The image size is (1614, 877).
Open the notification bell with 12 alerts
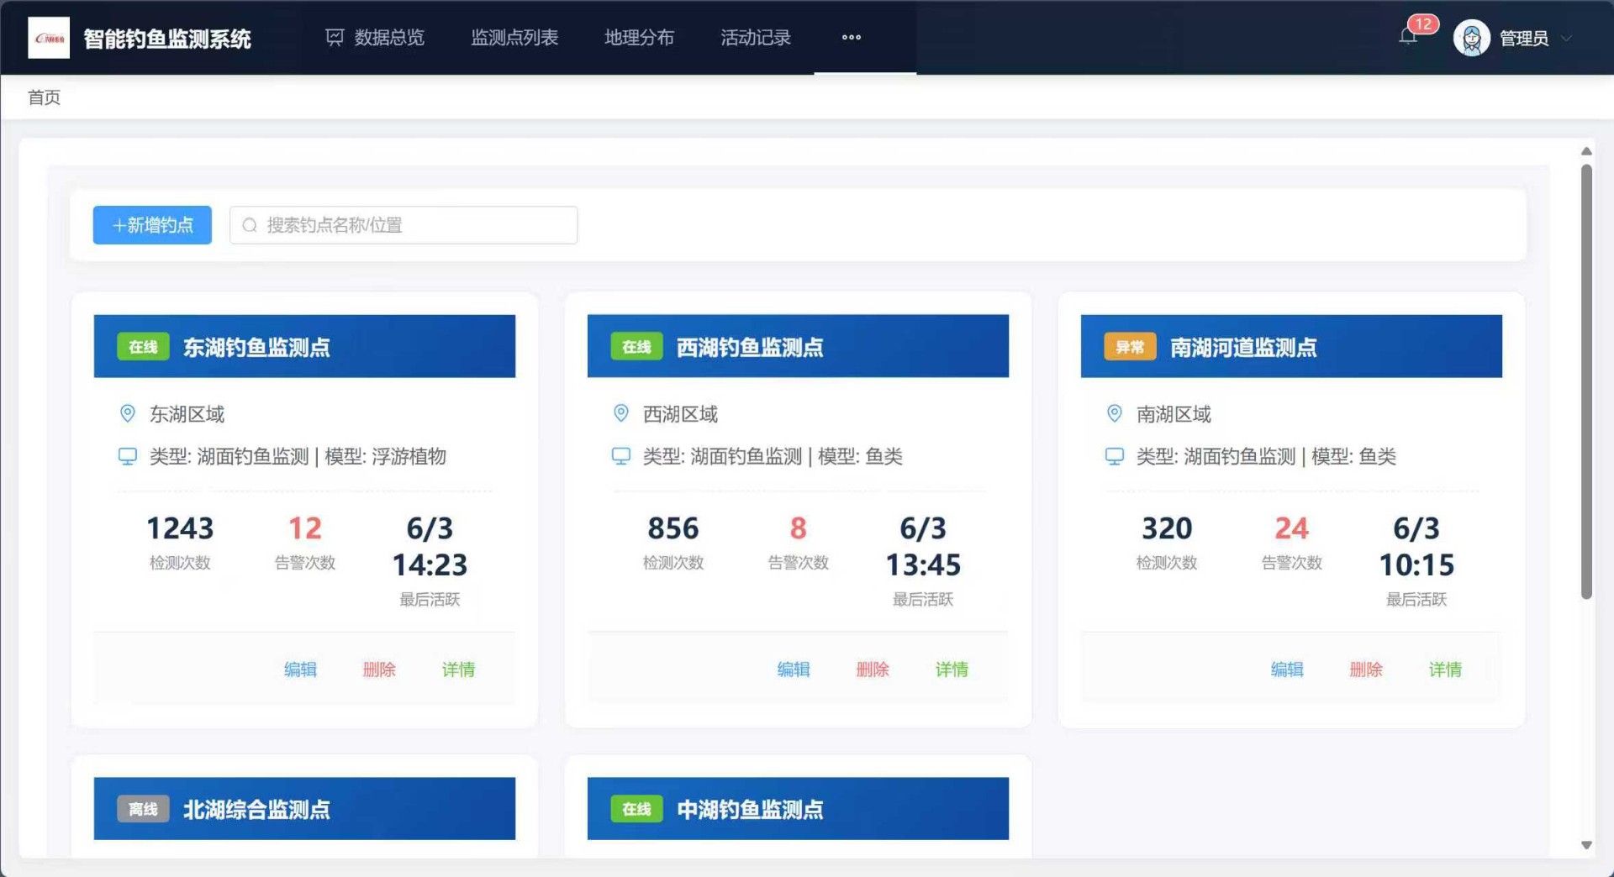(x=1409, y=37)
